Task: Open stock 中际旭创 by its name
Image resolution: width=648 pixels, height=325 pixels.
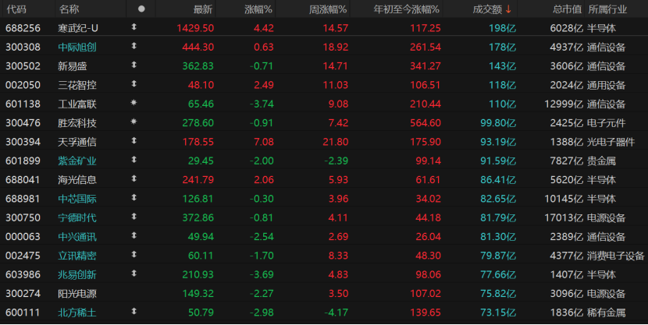Action: (77, 47)
